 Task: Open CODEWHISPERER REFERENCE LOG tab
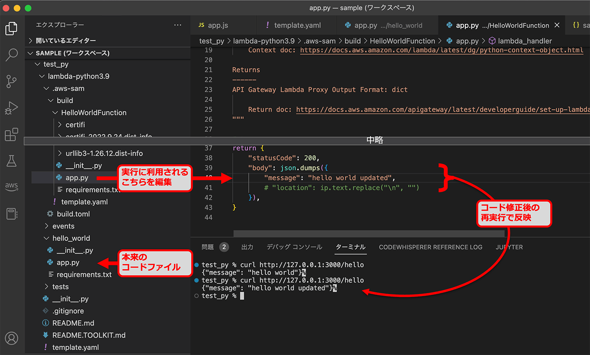tap(430, 247)
